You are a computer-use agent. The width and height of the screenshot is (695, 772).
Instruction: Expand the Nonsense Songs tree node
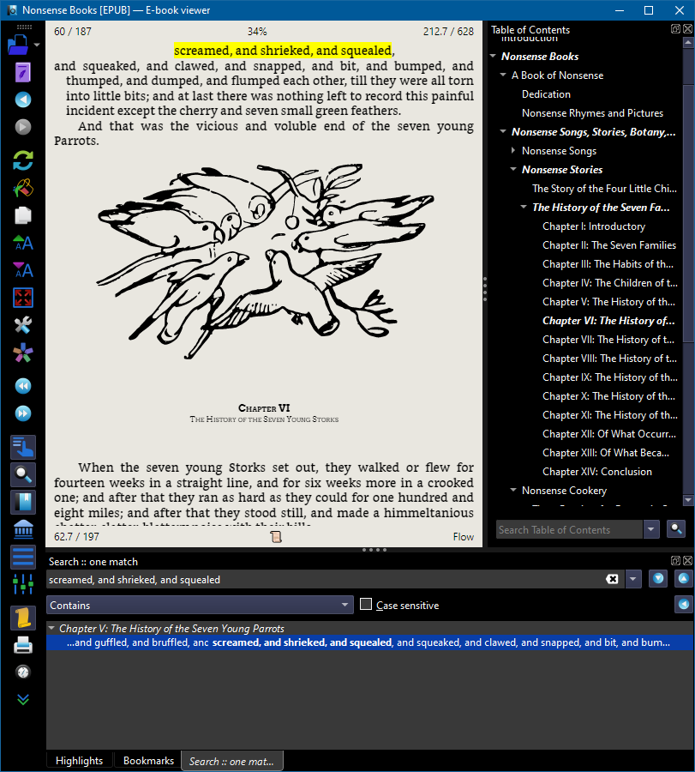(513, 150)
